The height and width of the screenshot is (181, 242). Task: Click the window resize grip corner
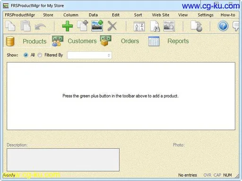237,176
